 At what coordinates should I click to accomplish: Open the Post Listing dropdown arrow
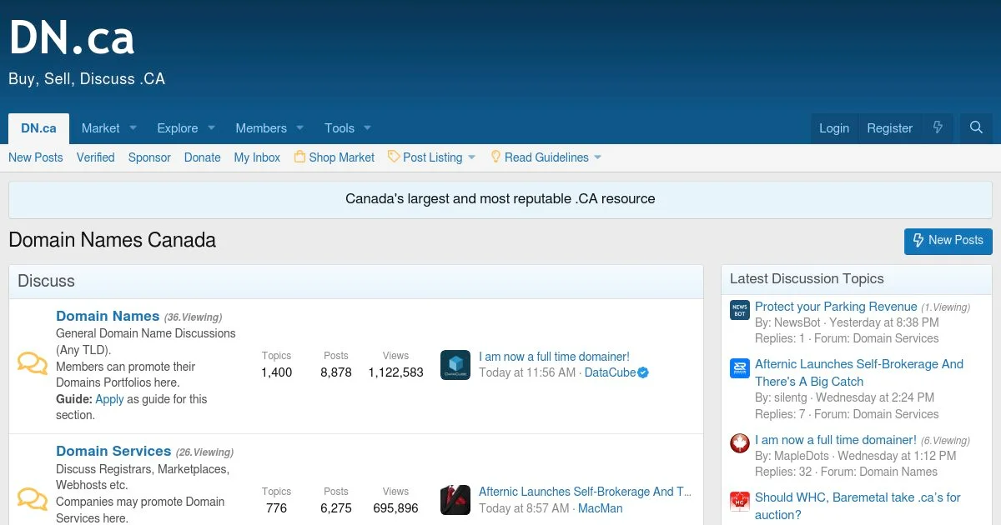coord(472,157)
